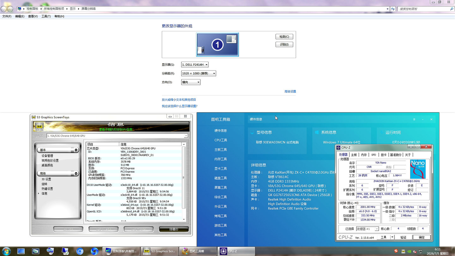Screen dimensions: 455x256
Task: Click the 检测(C) button
Action: pos(284,37)
